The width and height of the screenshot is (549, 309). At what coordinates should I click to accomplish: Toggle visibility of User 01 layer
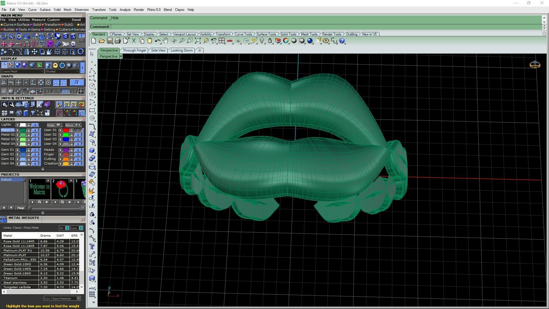point(78,130)
